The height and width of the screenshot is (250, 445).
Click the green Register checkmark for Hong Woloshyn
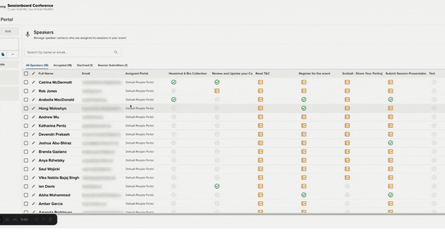304,108
